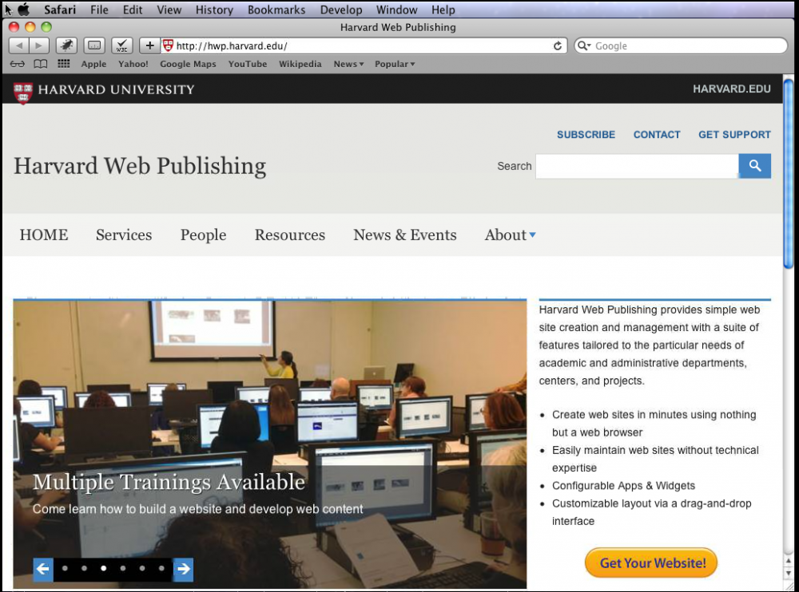Select the fifth slideshow dot
The height and width of the screenshot is (592, 799).
[x=142, y=569]
